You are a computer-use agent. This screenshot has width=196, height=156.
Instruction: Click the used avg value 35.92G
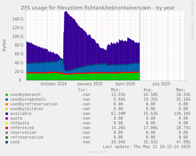[x=151, y=142]
